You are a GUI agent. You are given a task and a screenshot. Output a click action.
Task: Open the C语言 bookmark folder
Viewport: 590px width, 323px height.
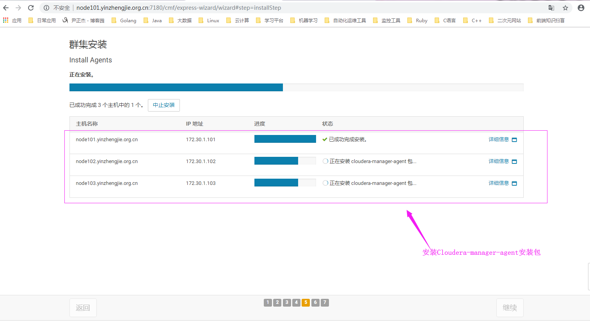point(445,20)
